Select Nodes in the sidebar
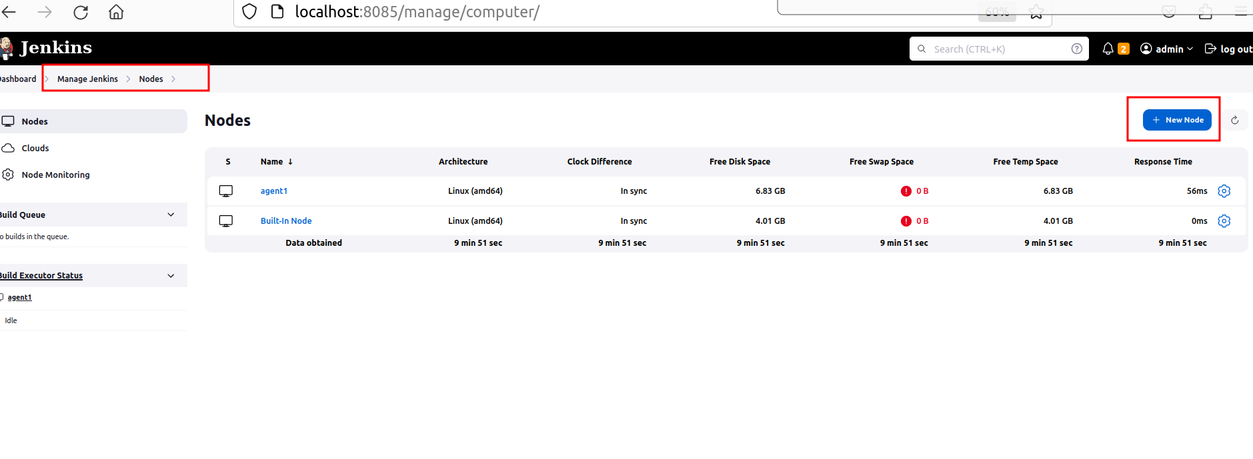The height and width of the screenshot is (459, 1253). (x=93, y=121)
